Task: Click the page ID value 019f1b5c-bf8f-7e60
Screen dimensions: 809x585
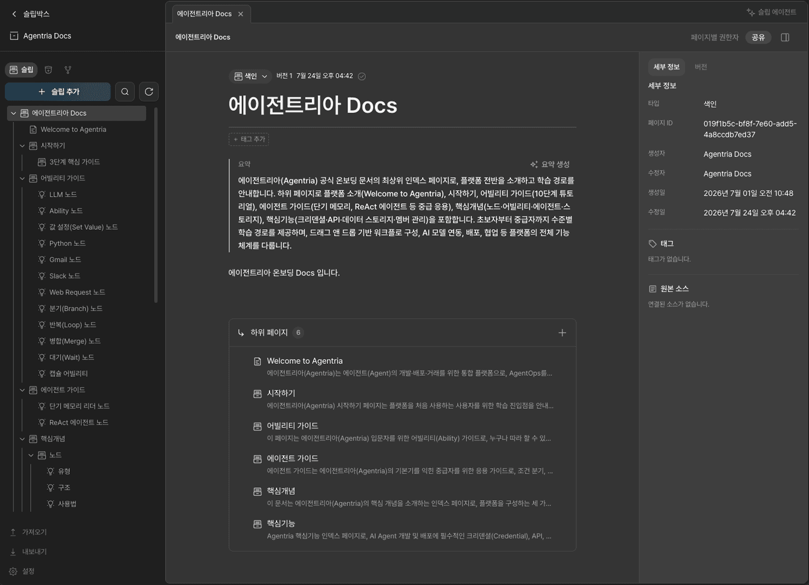Action: pos(750,129)
